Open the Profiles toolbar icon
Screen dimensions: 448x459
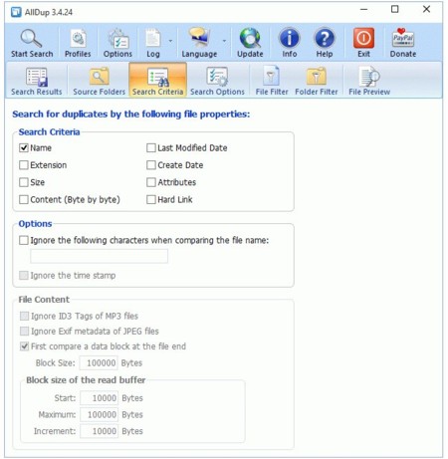tap(78, 38)
